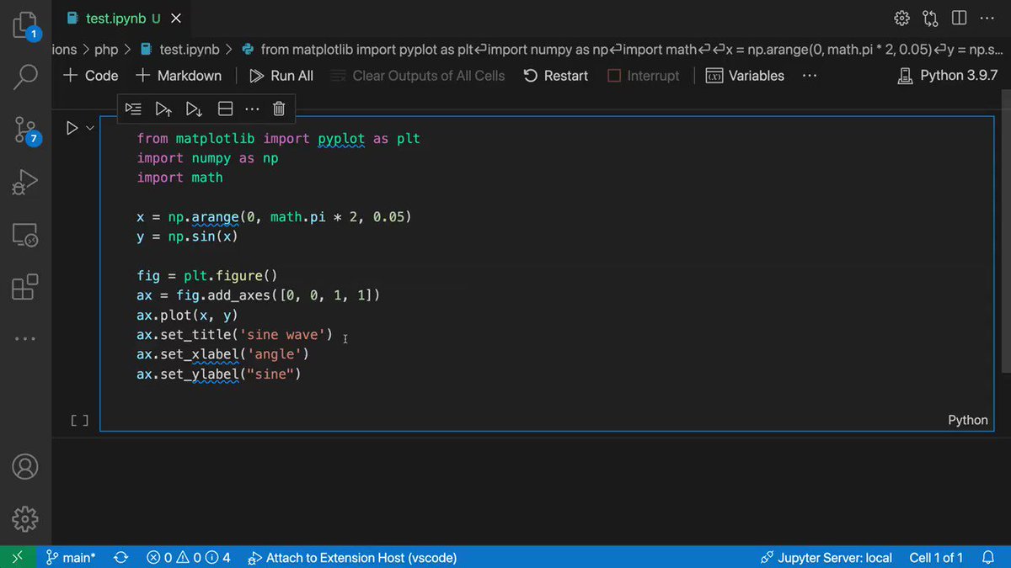Open problems count in status bar
Viewport: 1011px width, 568px height.
coord(189,557)
